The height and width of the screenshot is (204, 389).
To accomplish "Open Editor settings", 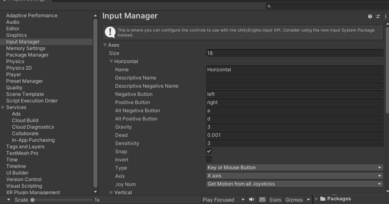I will [13, 28].
